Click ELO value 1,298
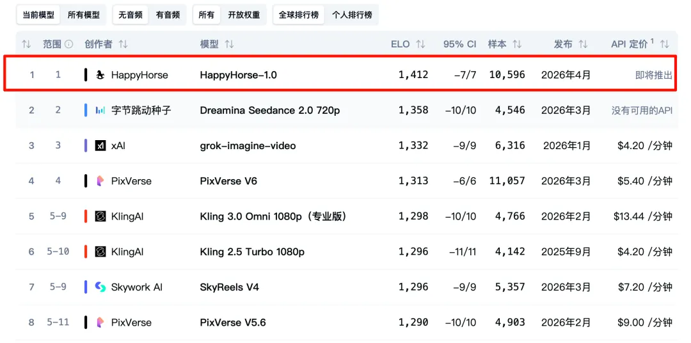This screenshot has height=343, width=691. 413,216
